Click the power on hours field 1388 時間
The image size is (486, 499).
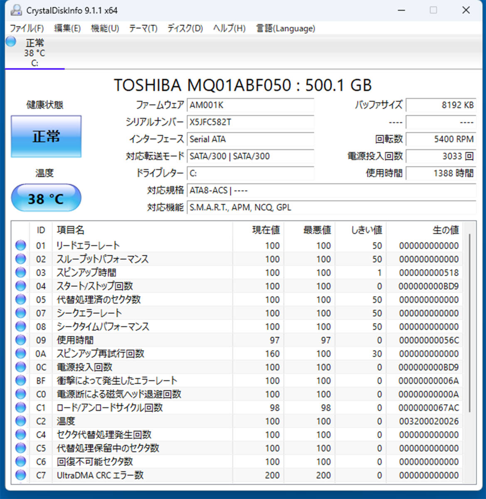click(441, 173)
